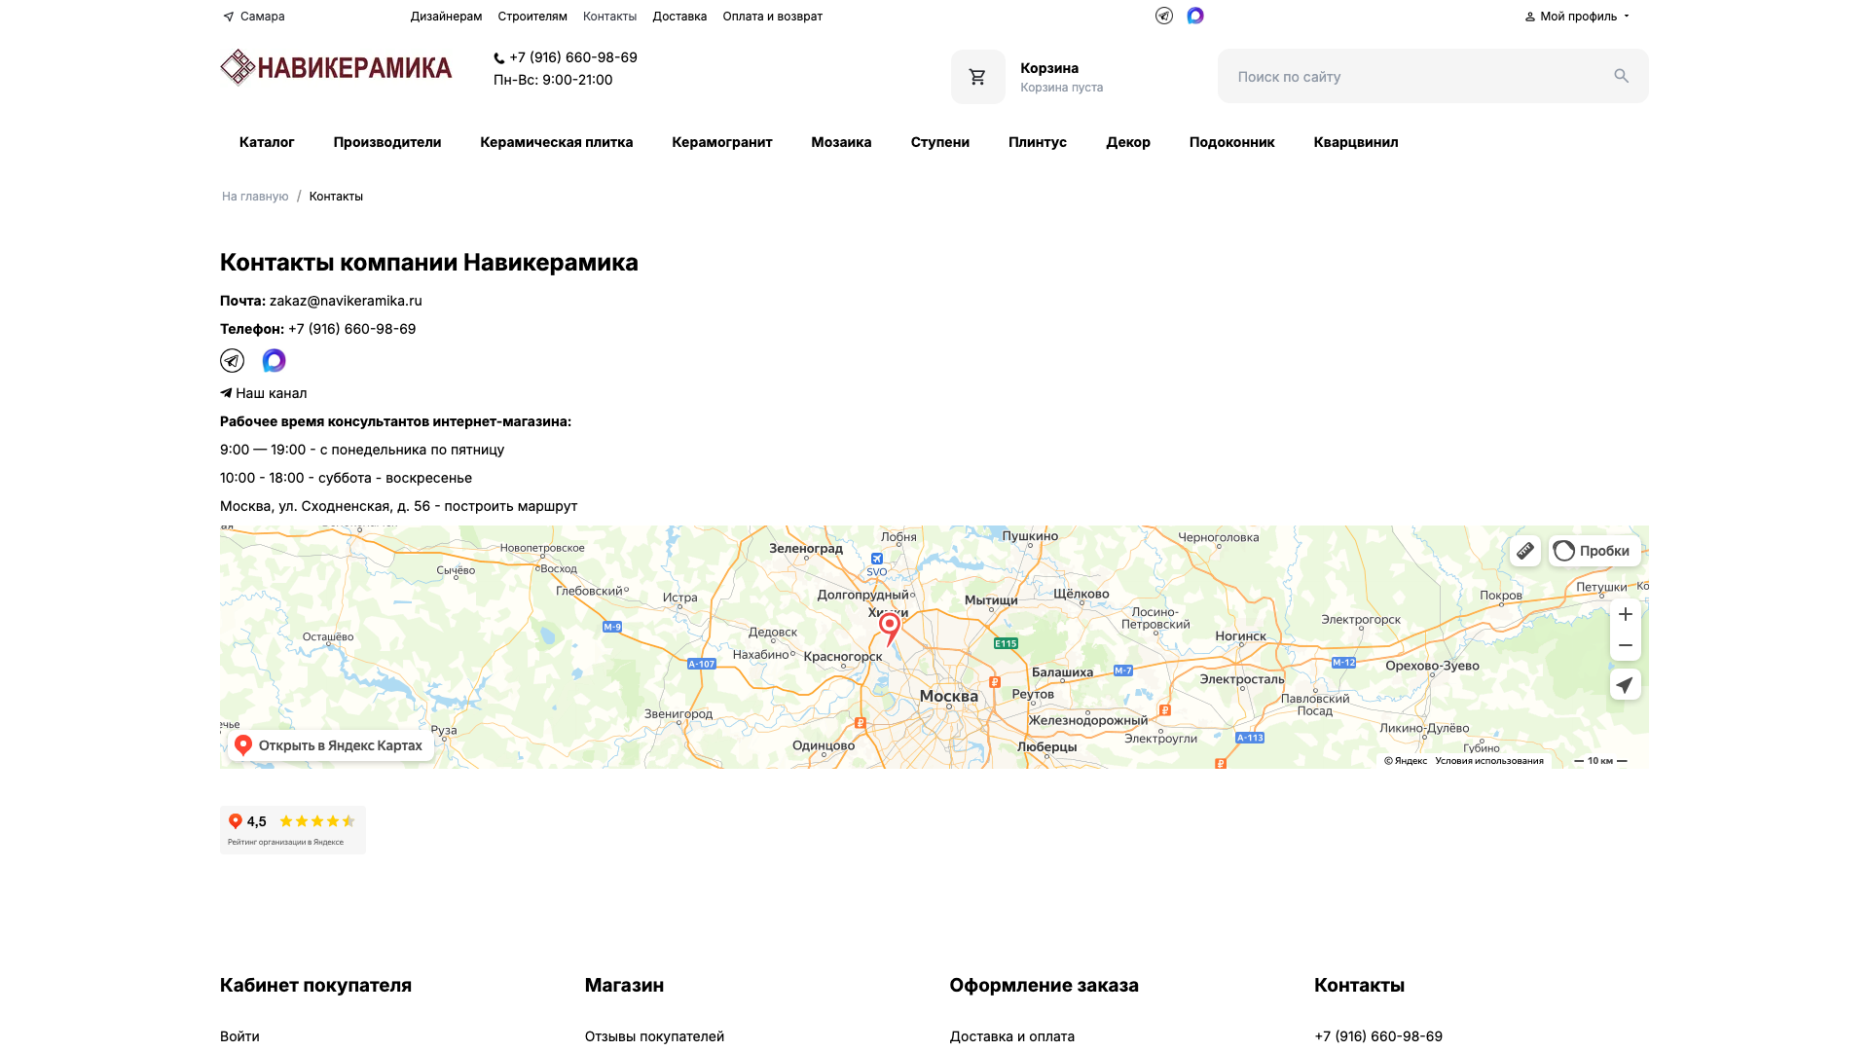Click the footer phone number
The height and width of the screenshot is (1051, 1869).
tap(1378, 1036)
